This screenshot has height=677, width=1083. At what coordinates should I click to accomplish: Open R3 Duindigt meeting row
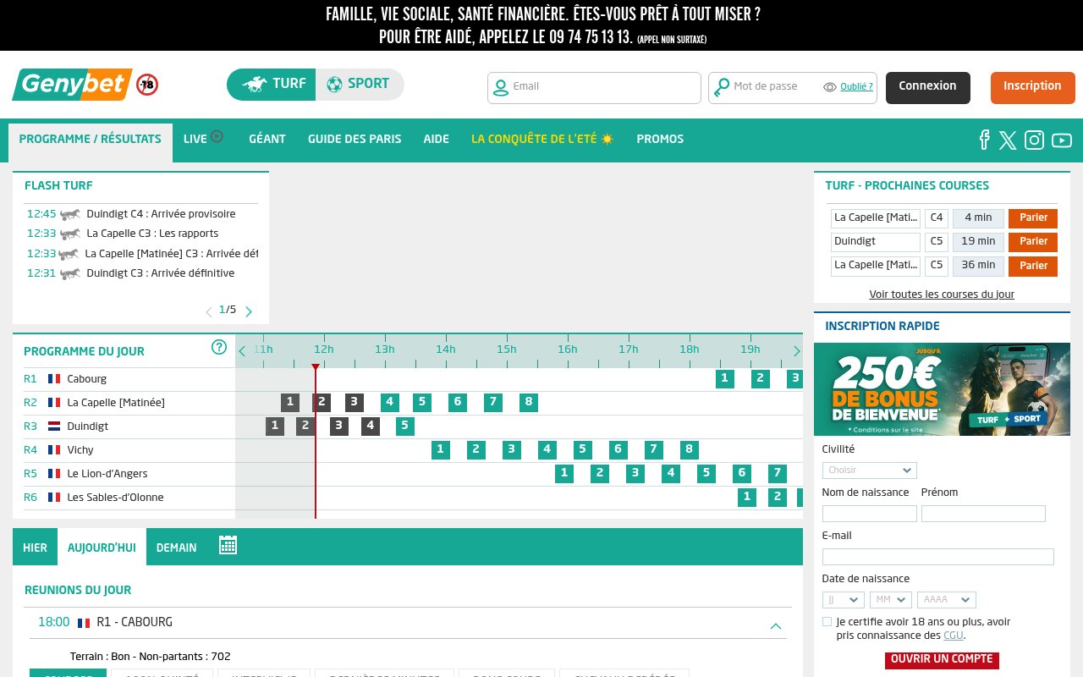coord(124,426)
